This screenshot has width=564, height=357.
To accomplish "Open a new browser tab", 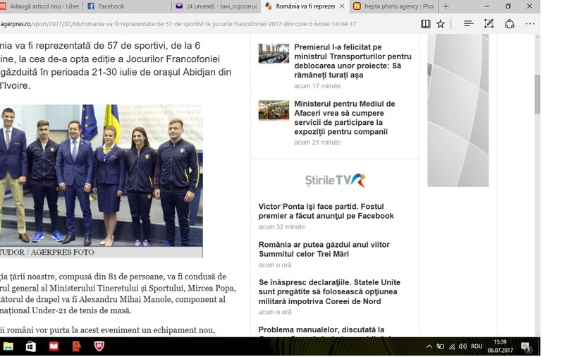I will coord(446,6).
